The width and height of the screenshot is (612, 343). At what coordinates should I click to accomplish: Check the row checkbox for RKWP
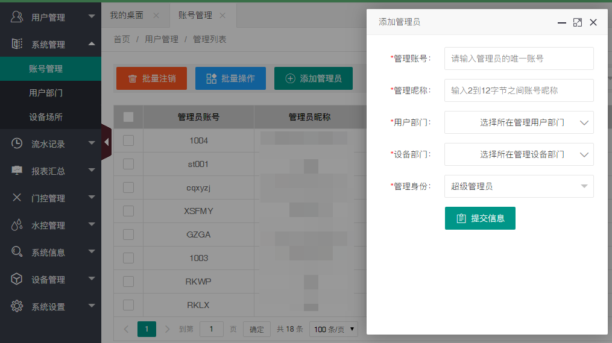[128, 282]
